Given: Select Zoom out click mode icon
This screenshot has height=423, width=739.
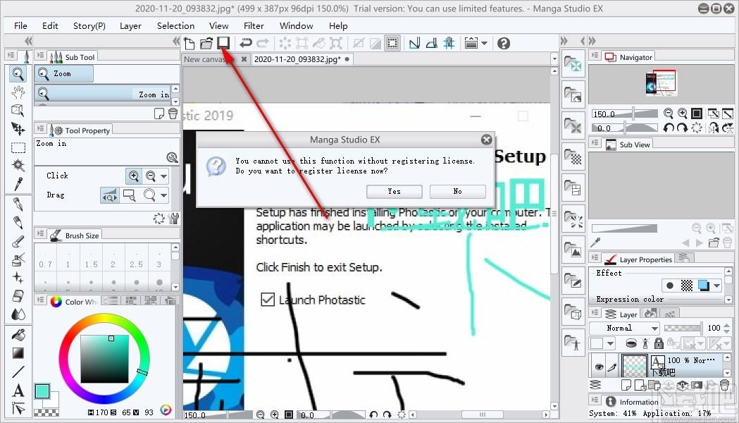Looking at the screenshot, I should (151, 176).
